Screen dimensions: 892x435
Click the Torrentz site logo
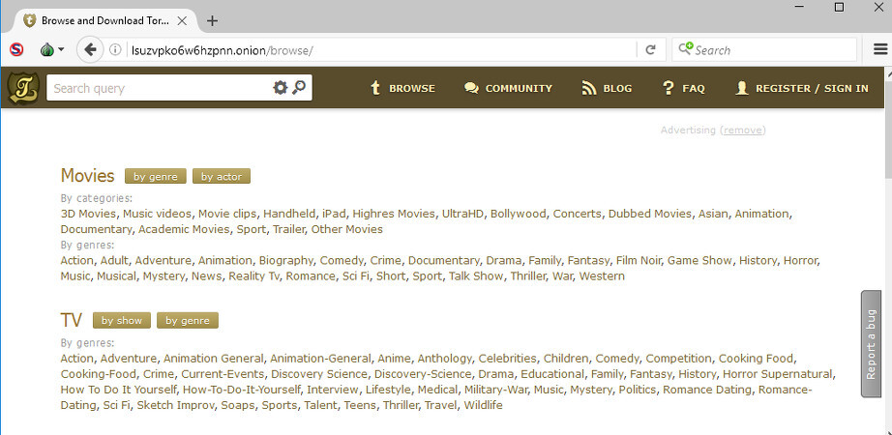click(23, 88)
